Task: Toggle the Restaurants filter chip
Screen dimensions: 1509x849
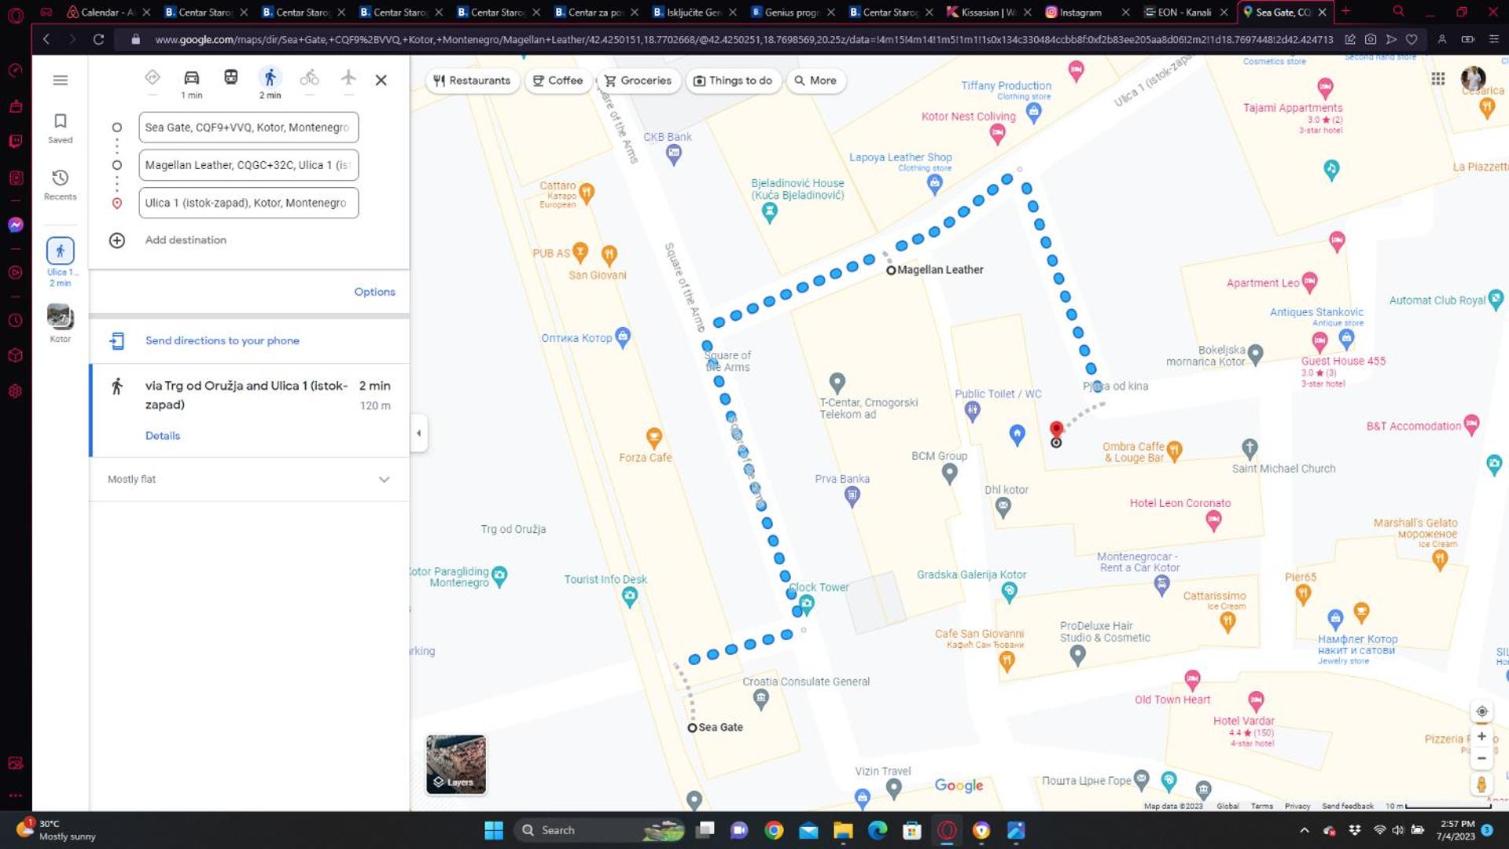Action: (472, 81)
